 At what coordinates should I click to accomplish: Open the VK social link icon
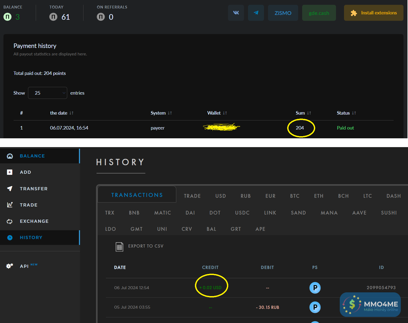pos(236,13)
